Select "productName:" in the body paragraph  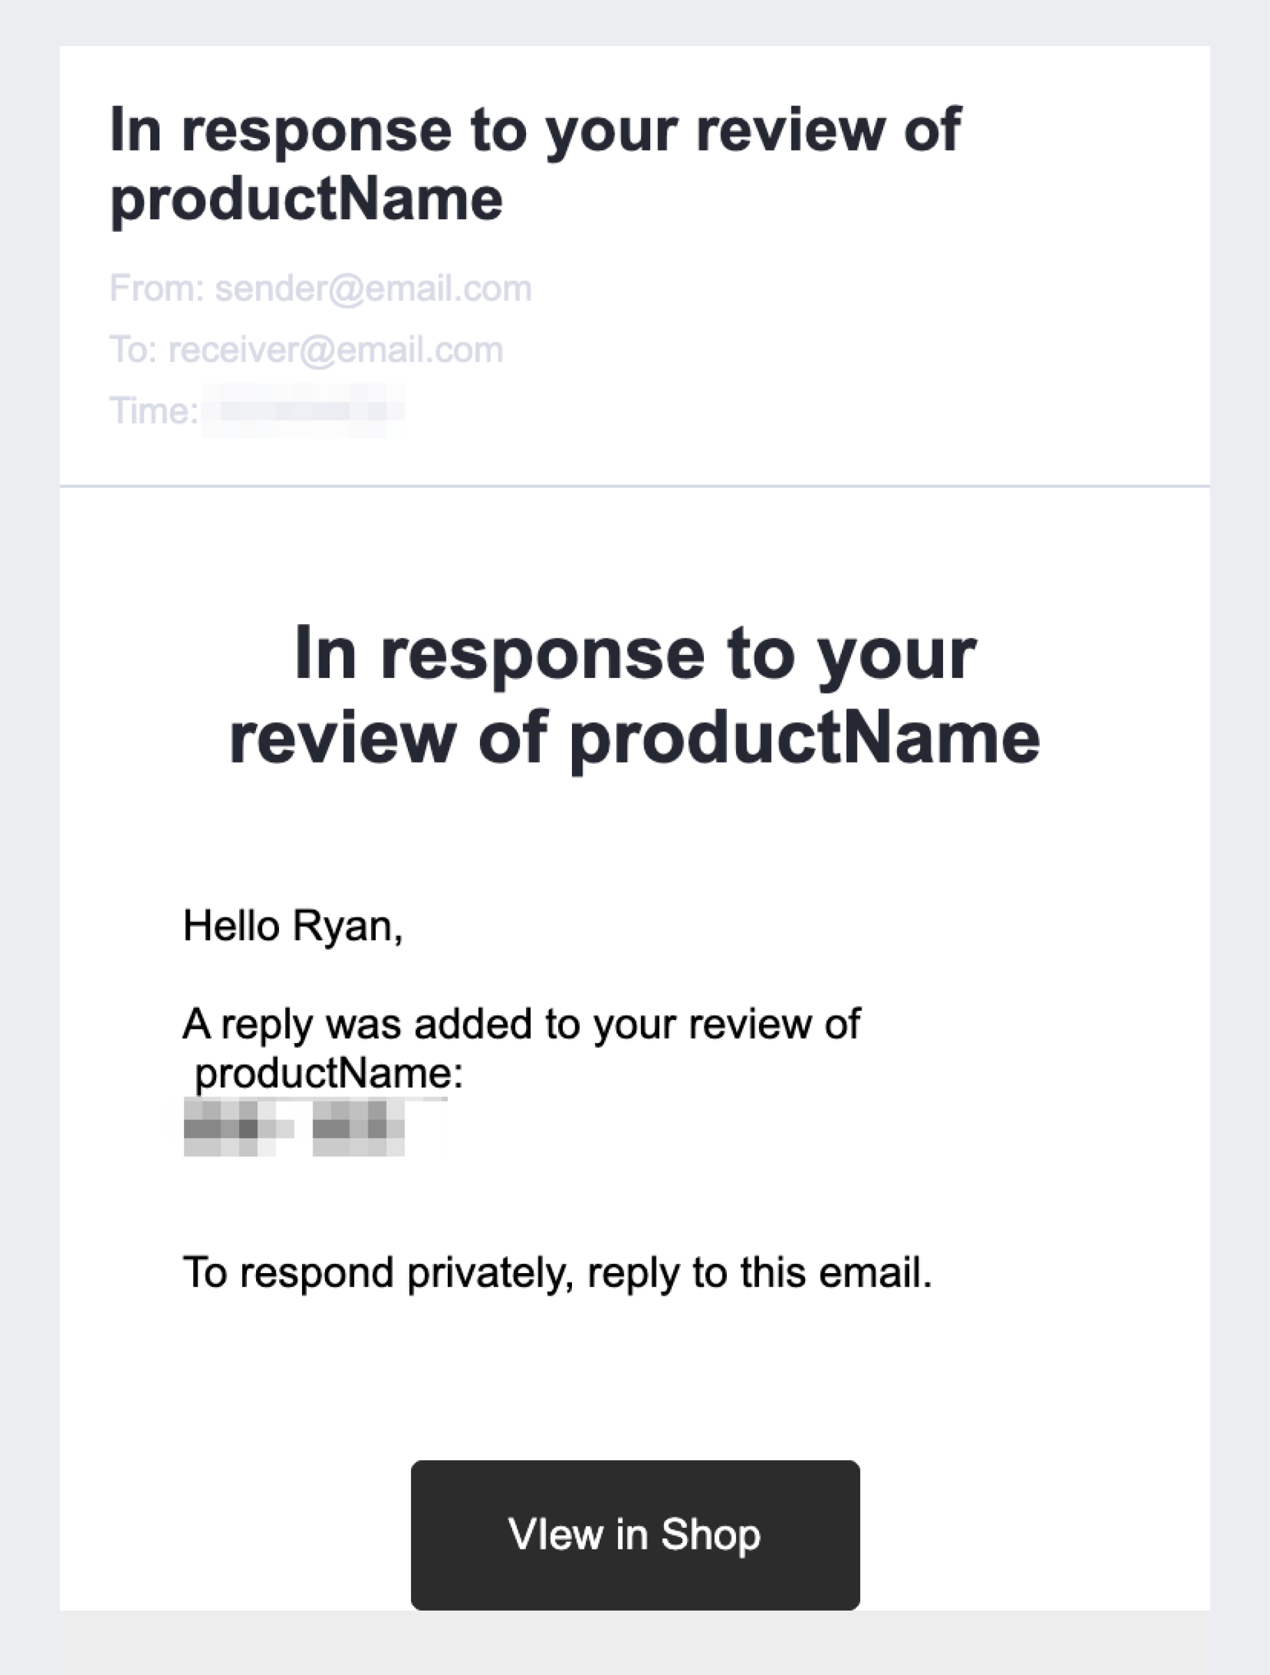(x=328, y=1073)
